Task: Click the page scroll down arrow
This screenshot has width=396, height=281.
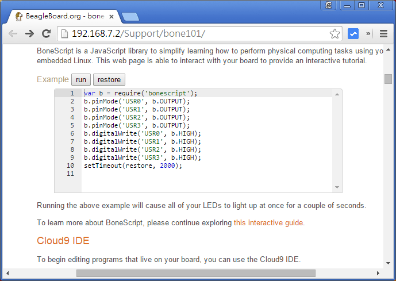Action: 388,263
